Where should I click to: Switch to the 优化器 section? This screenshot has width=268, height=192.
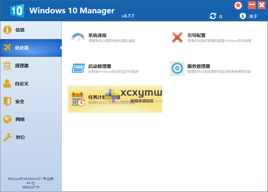coord(18,48)
